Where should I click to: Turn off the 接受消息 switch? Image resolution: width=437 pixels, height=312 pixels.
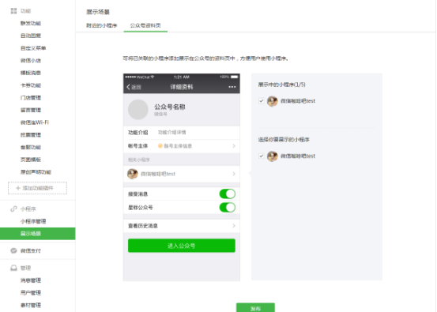point(228,194)
